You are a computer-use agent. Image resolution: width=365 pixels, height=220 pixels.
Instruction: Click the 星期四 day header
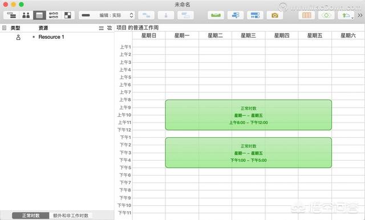[x=282, y=35]
